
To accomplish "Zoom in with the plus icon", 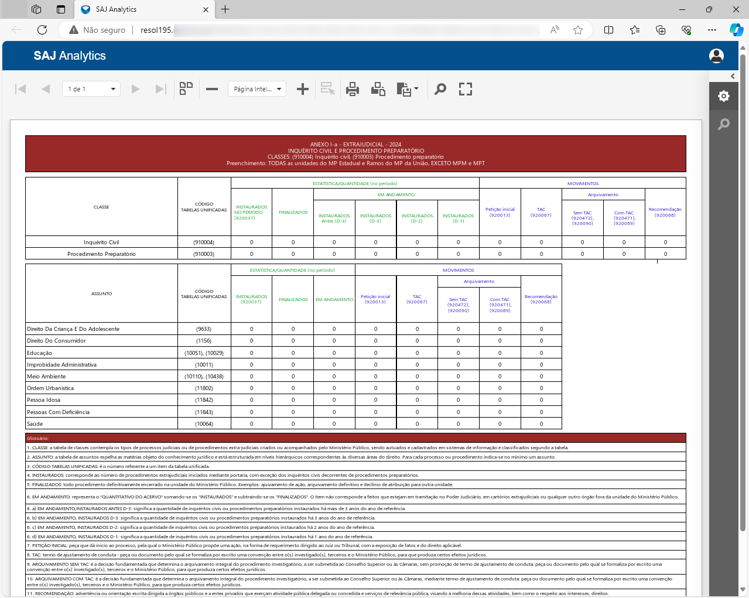I will (303, 89).
